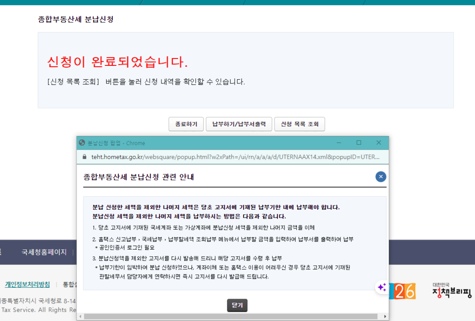
Task: Open 신청 목록 조회
Action: click(300, 124)
